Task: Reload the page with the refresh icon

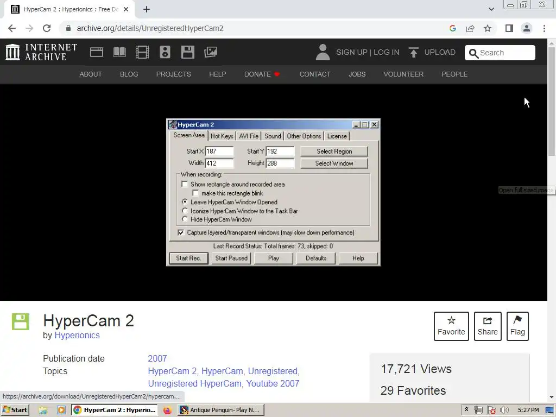Action: click(x=47, y=28)
